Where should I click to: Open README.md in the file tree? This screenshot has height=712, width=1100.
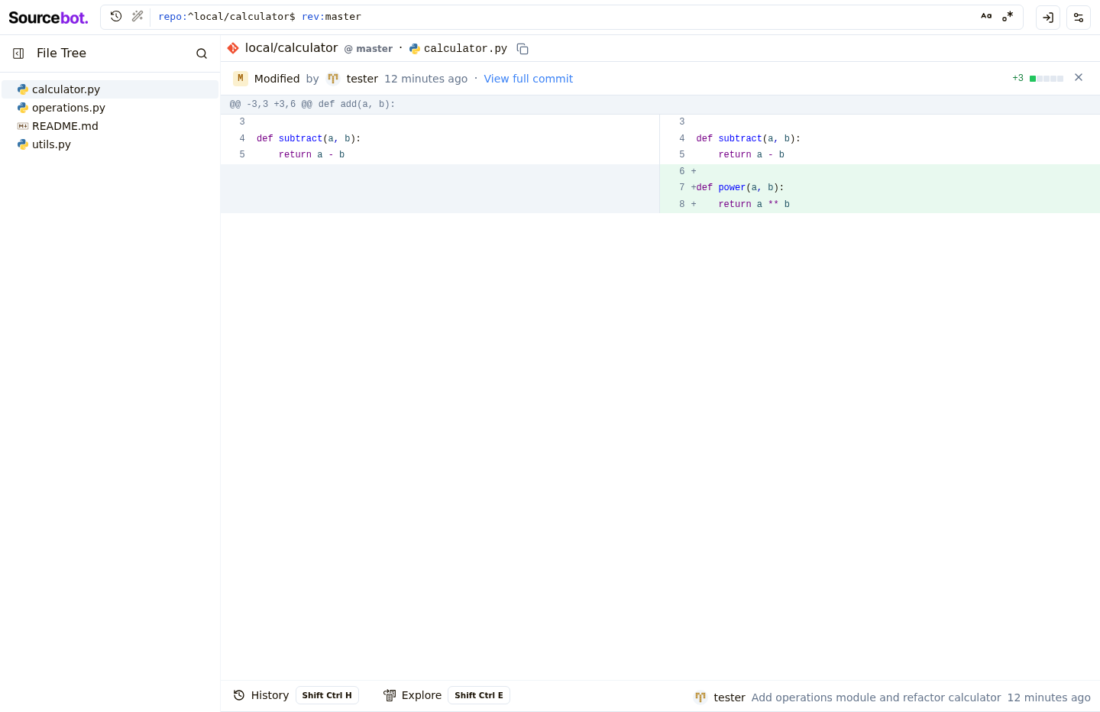pos(110,126)
